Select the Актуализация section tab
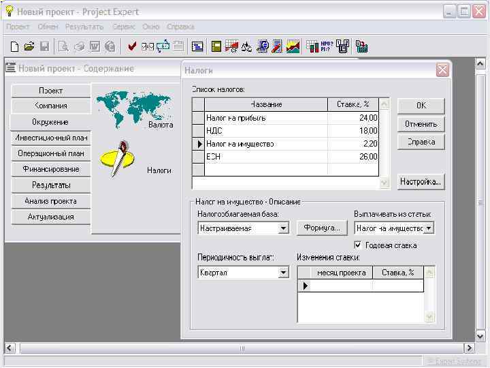This screenshot has width=490, height=368. [50, 217]
